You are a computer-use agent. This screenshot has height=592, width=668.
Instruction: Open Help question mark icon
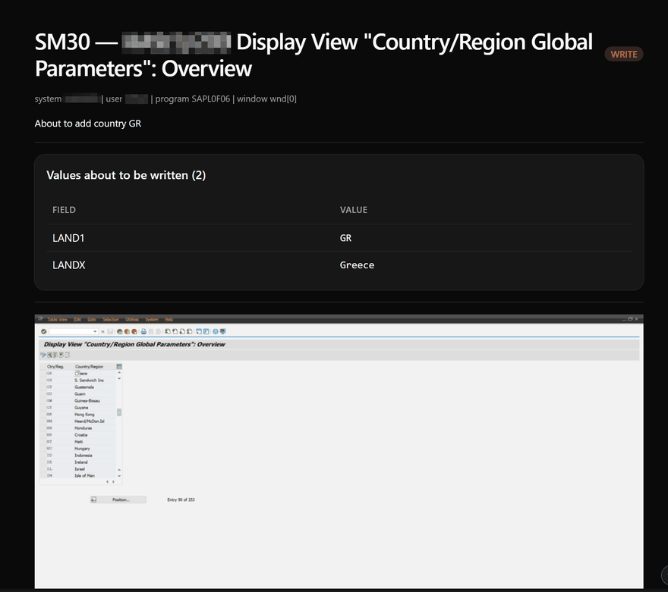(216, 331)
